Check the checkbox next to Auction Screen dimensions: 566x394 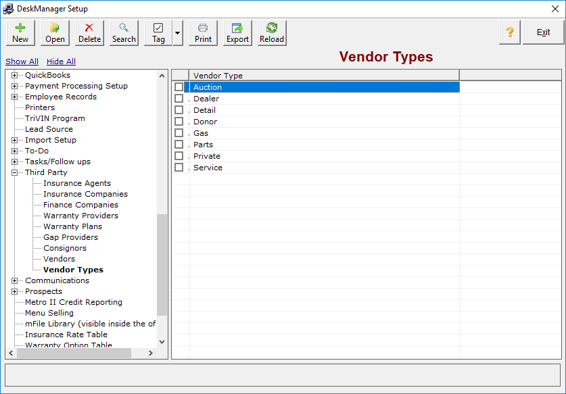(179, 87)
